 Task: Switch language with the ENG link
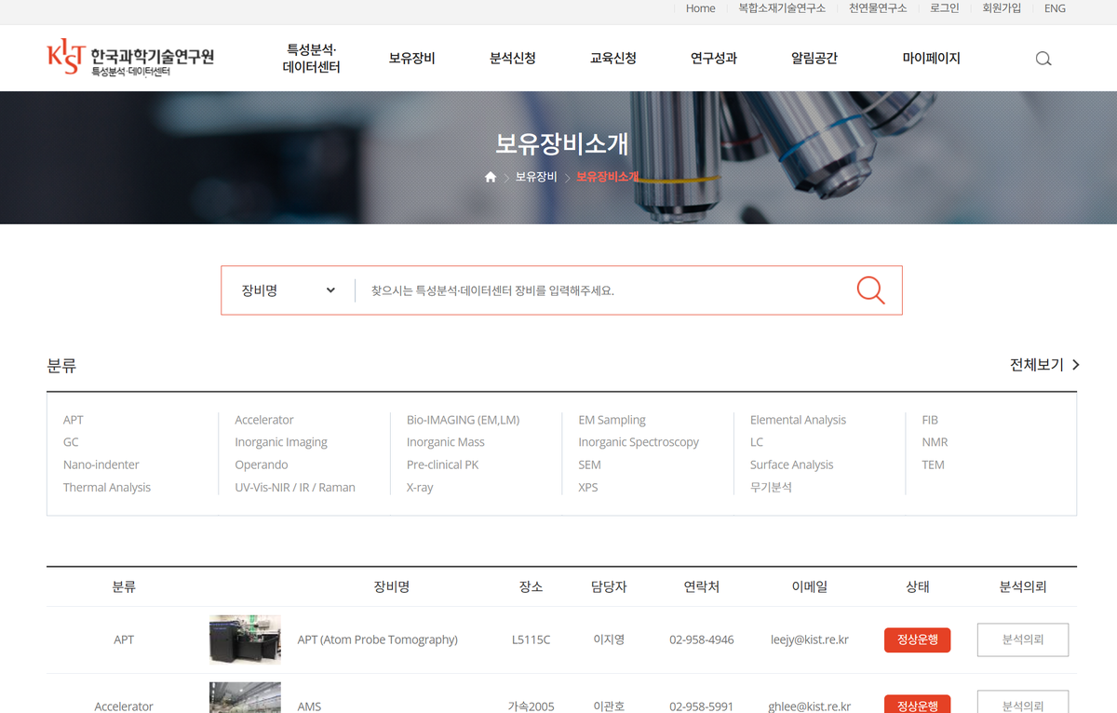(x=1055, y=8)
